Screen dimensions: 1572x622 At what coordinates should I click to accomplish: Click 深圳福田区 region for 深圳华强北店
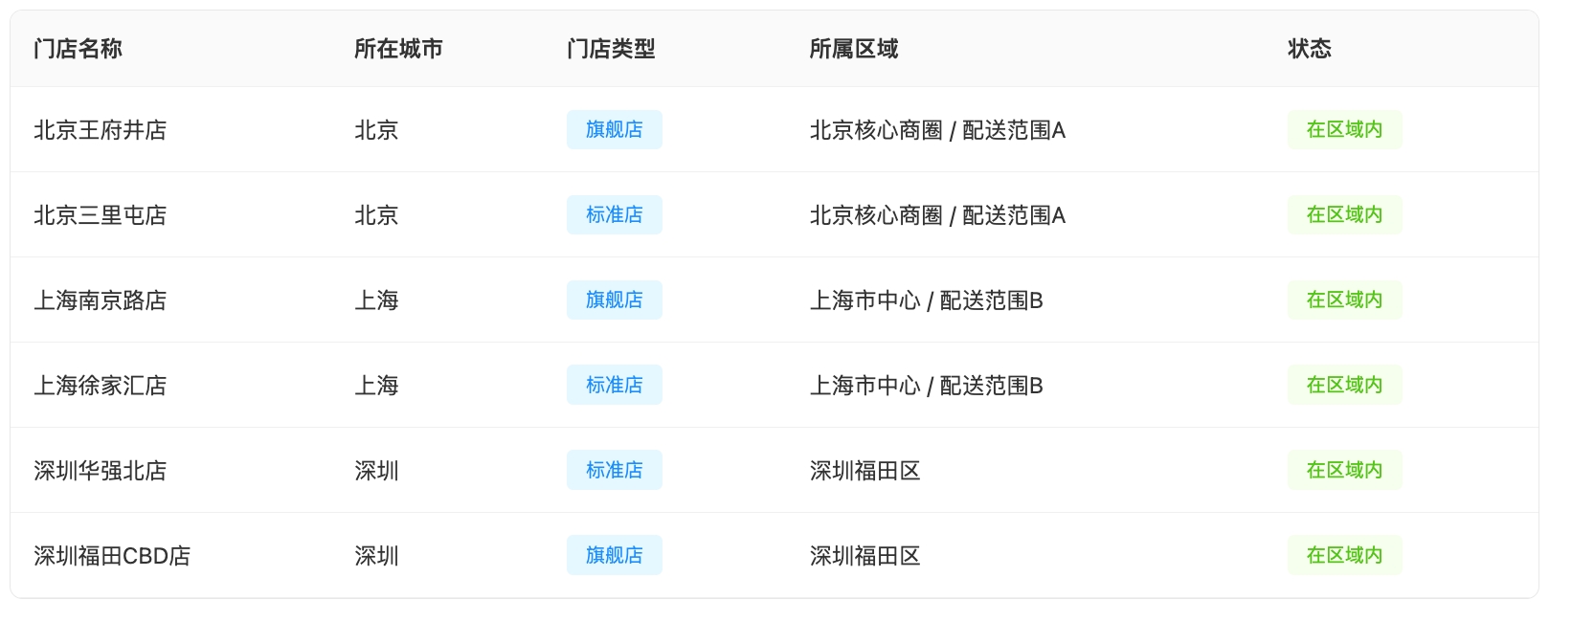pos(865,471)
